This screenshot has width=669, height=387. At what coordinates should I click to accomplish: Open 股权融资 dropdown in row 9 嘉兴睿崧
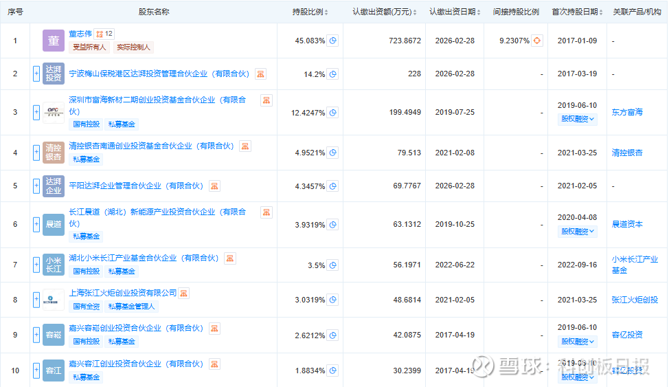point(577,342)
